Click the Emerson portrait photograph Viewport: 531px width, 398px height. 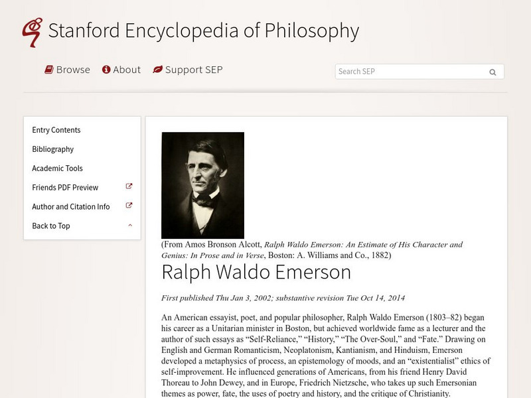pos(202,185)
